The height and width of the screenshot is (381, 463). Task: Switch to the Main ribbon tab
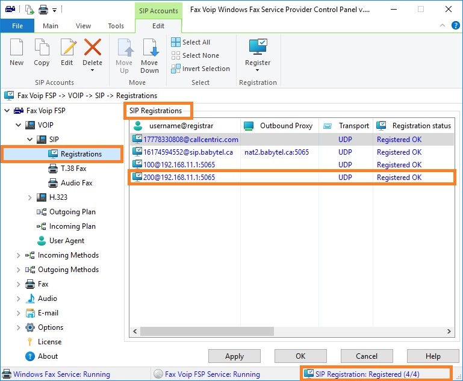(51, 26)
